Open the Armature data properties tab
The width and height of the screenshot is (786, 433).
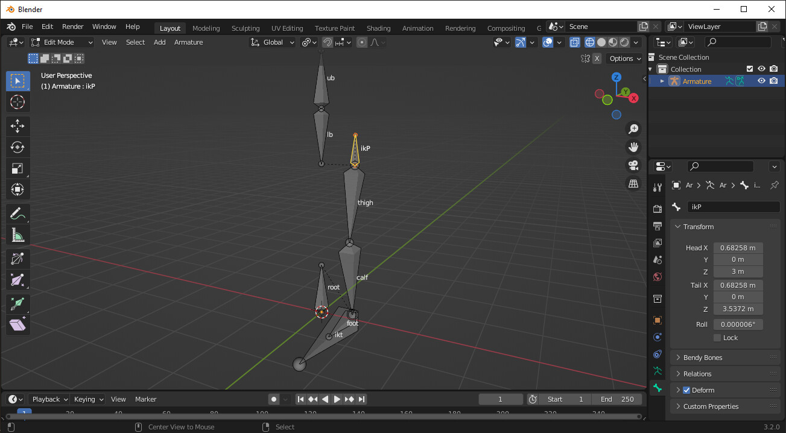coord(658,371)
